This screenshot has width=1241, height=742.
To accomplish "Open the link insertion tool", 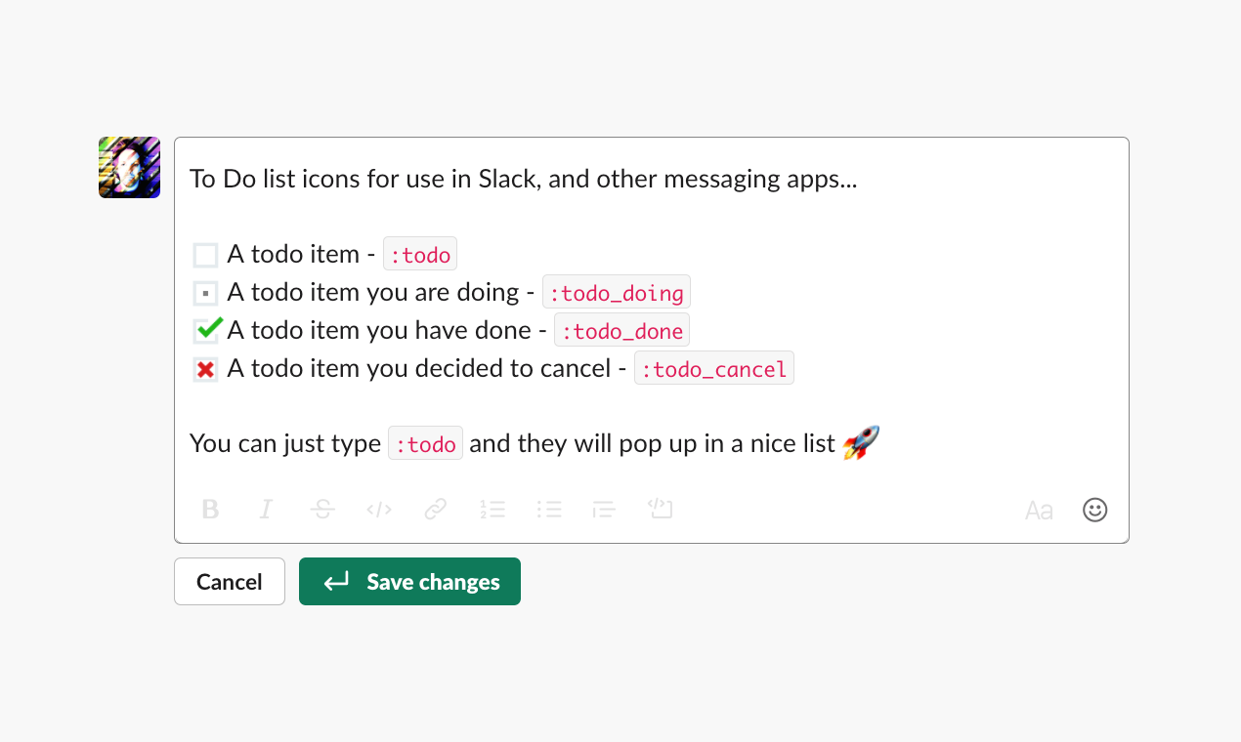I will pyautogui.click(x=435, y=509).
